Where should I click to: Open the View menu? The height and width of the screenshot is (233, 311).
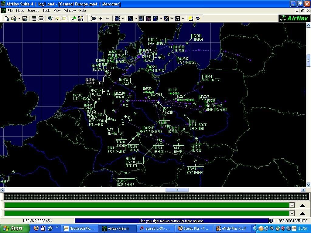pos(57,11)
